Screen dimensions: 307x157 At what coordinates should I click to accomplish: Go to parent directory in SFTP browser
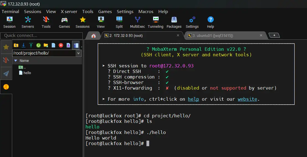pos(16,45)
